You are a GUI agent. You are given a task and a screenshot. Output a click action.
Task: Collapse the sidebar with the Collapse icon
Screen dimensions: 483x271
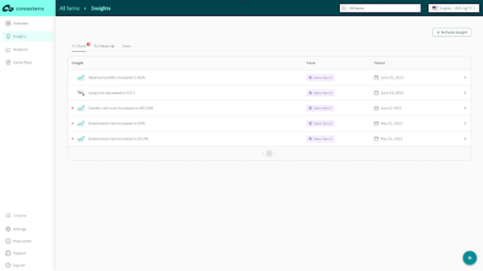tap(8, 215)
